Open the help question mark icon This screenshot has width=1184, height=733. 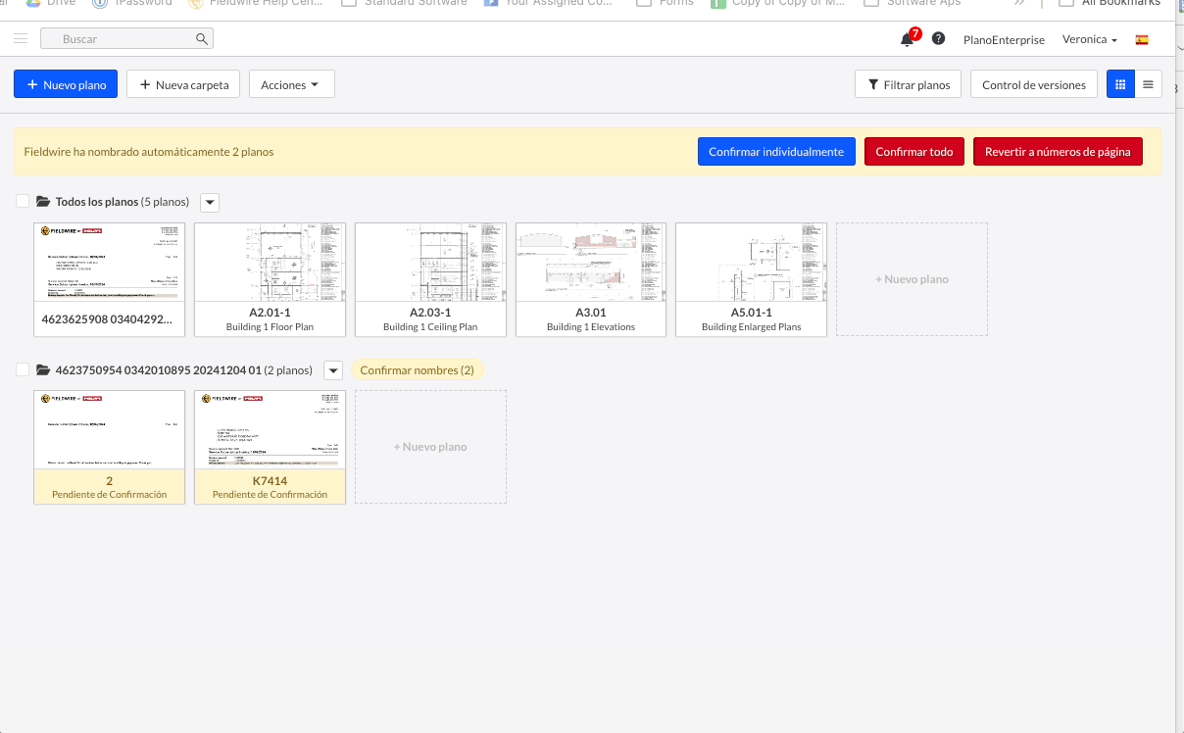938,39
